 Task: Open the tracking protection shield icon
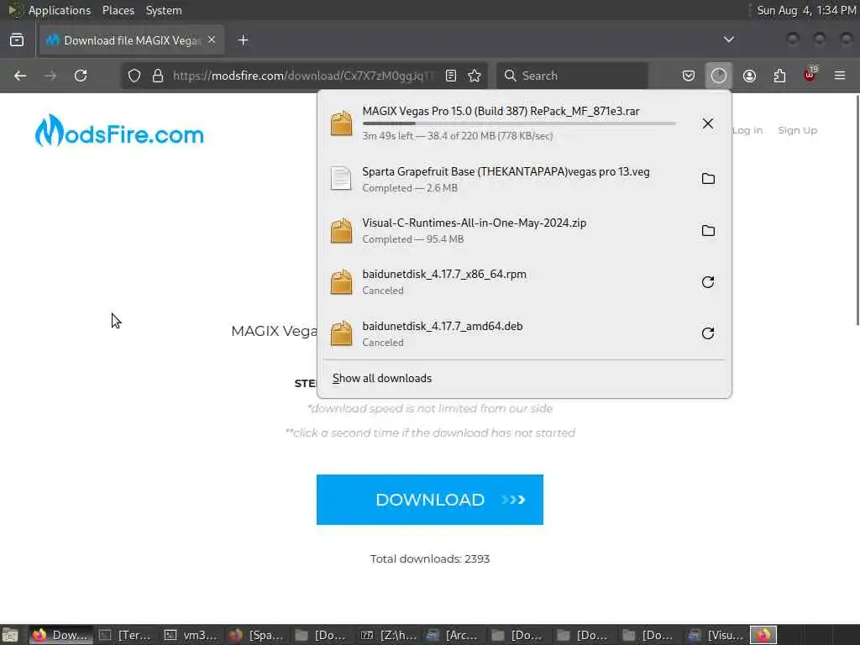tap(134, 76)
